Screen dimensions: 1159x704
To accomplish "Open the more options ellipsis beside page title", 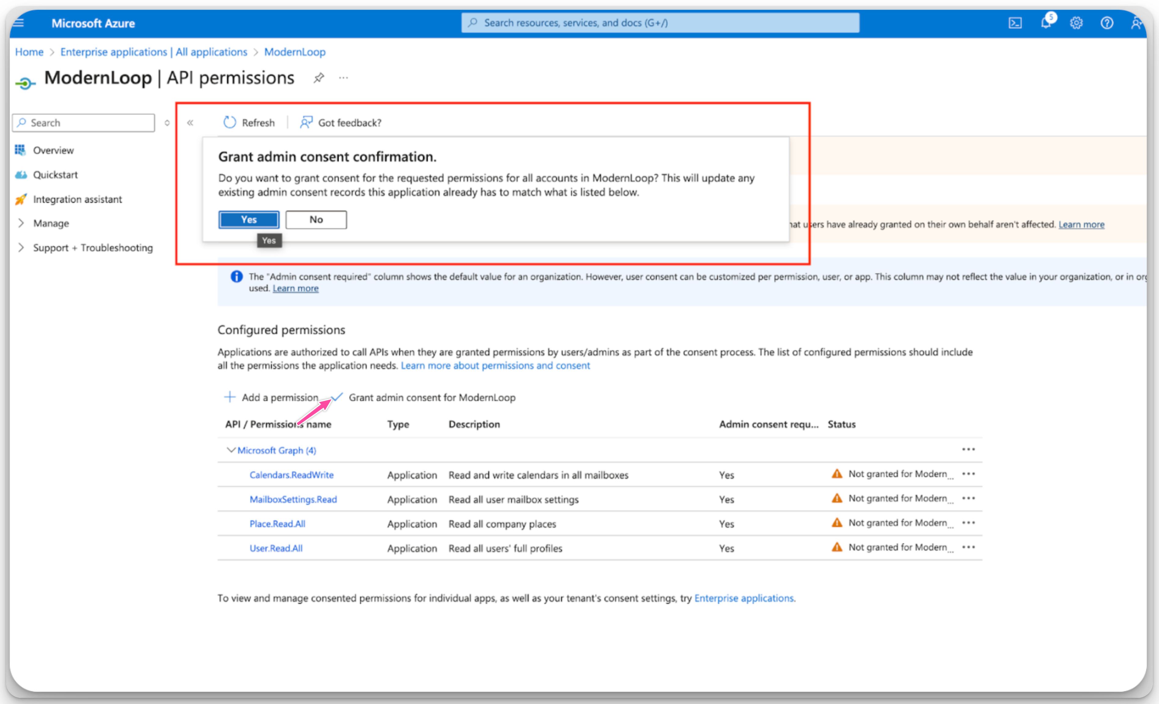I will tap(343, 78).
